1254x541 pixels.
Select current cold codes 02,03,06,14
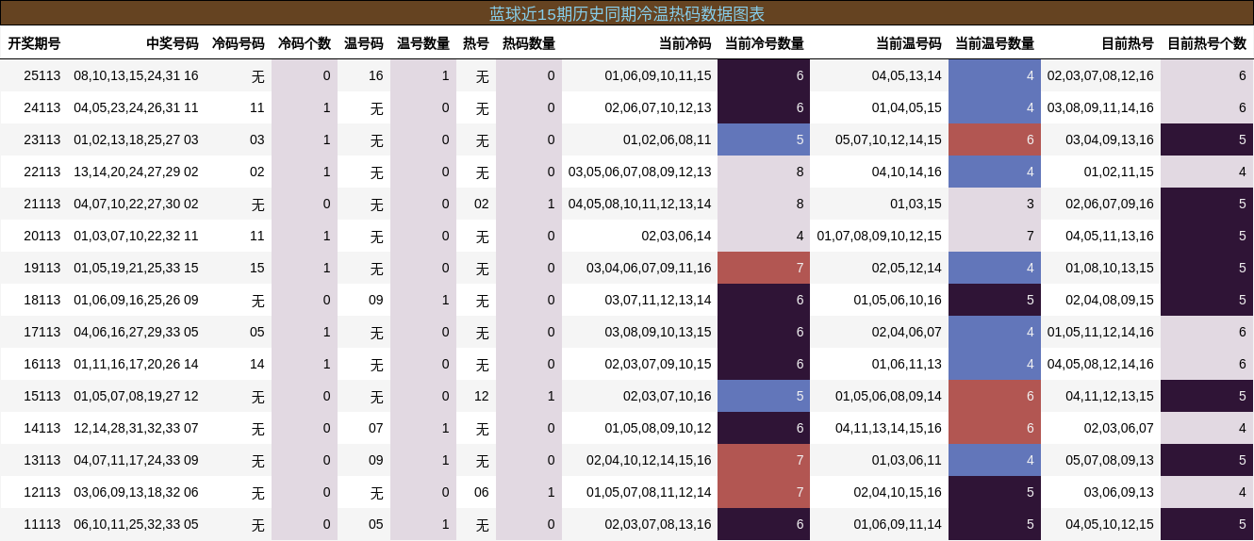click(676, 236)
